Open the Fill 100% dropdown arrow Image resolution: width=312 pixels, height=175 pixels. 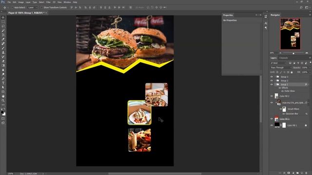(x=310, y=72)
